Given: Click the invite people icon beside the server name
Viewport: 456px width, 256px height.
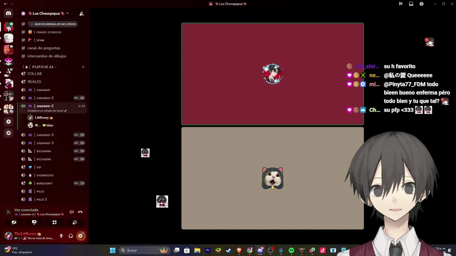Looking at the screenshot, I should pyautogui.click(x=82, y=14).
